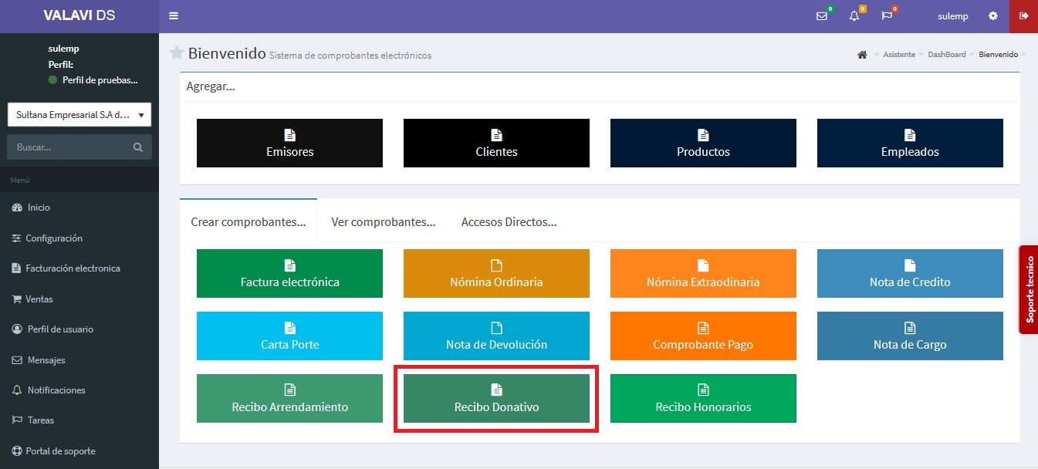Viewport: 1038px width, 469px height.
Task: Open the messages envelope icon in top bar
Action: click(x=821, y=16)
